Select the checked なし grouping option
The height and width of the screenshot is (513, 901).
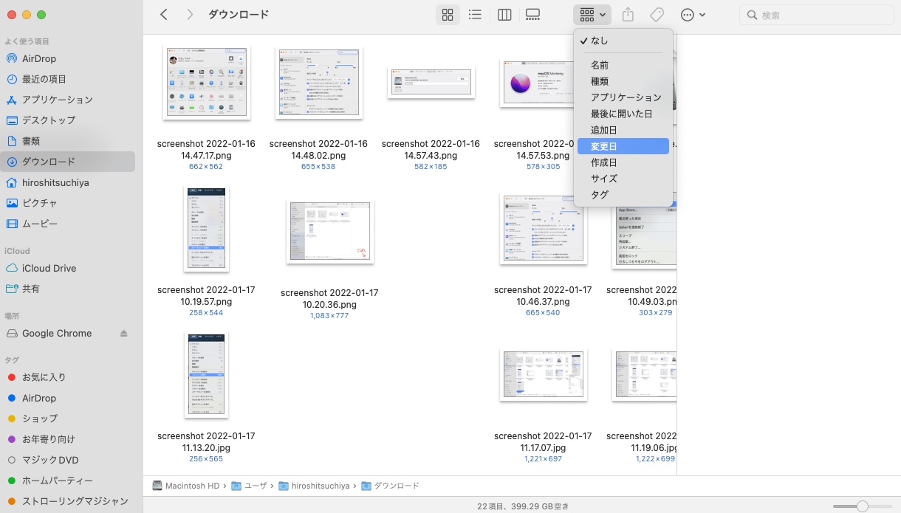click(599, 41)
